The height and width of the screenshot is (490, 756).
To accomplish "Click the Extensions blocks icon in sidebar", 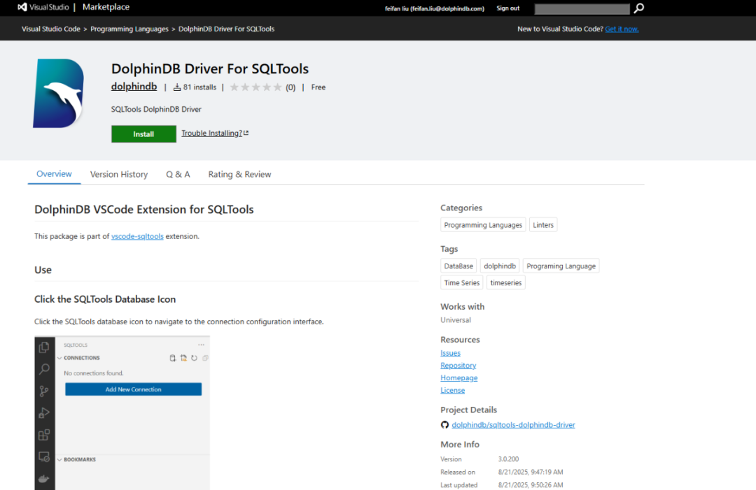I will 44,435.
